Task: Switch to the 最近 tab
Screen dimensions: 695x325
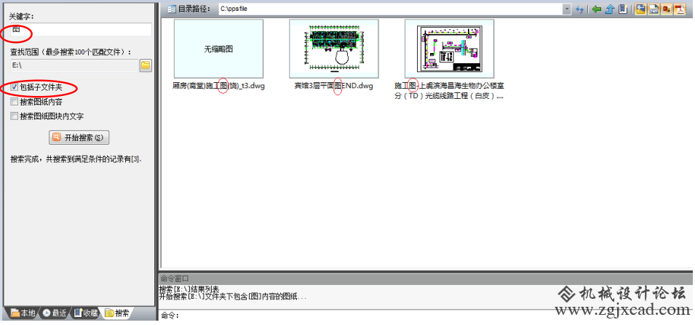Action: click(x=55, y=313)
